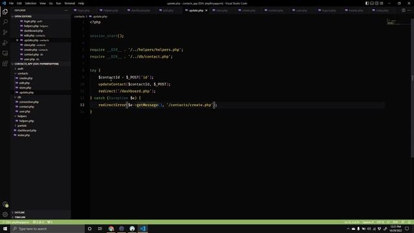
Task: Collapse the OPEN EDITORS section
Action: (41, 16)
